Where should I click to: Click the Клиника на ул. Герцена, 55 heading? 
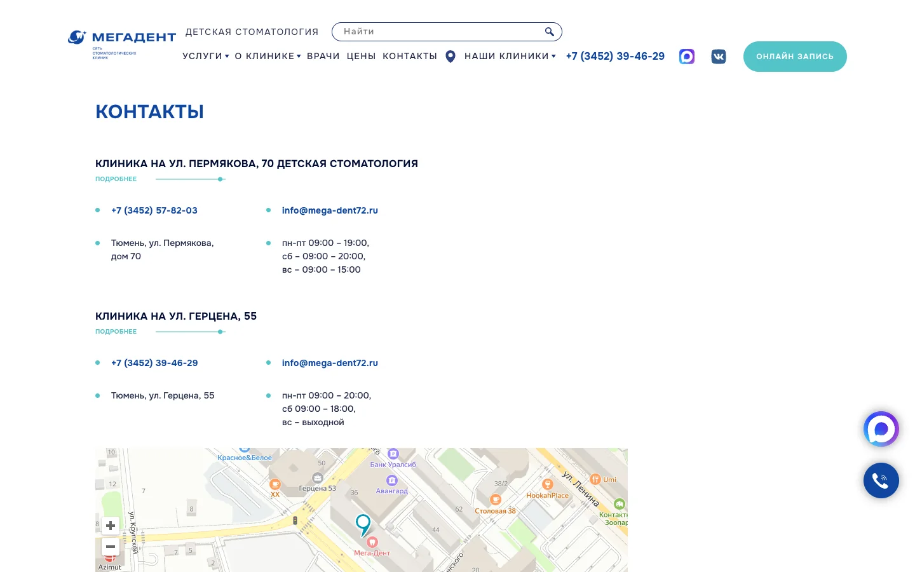[176, 316]
